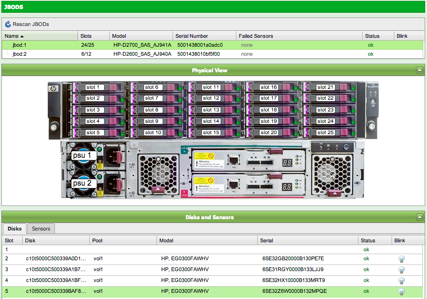Collapse the Disks and Sensors panel

click(x=419, y=217)
